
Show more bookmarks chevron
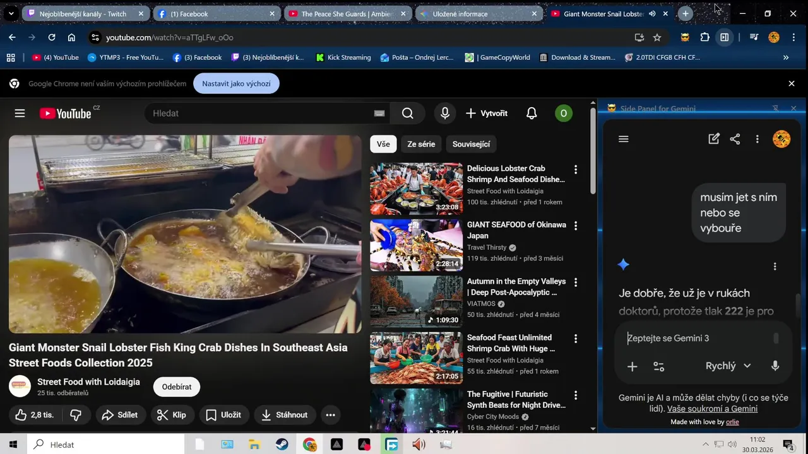(786, 57)
